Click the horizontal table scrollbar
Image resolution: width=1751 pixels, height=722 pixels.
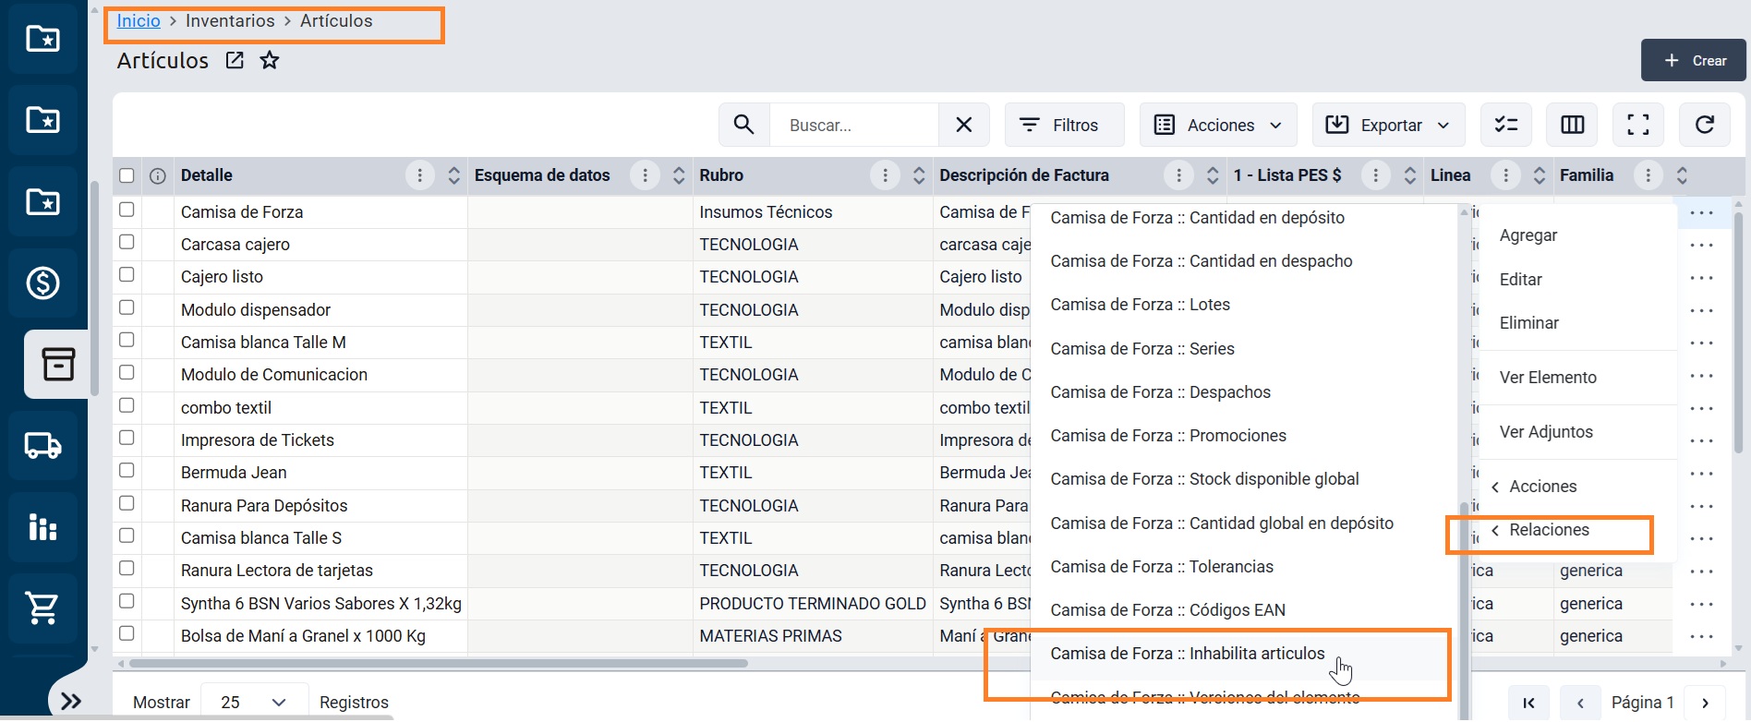(439, 663)
